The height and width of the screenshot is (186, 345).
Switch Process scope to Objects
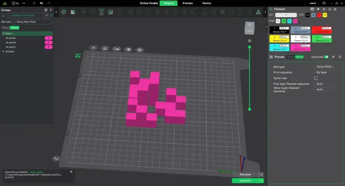tap(299, 57)
